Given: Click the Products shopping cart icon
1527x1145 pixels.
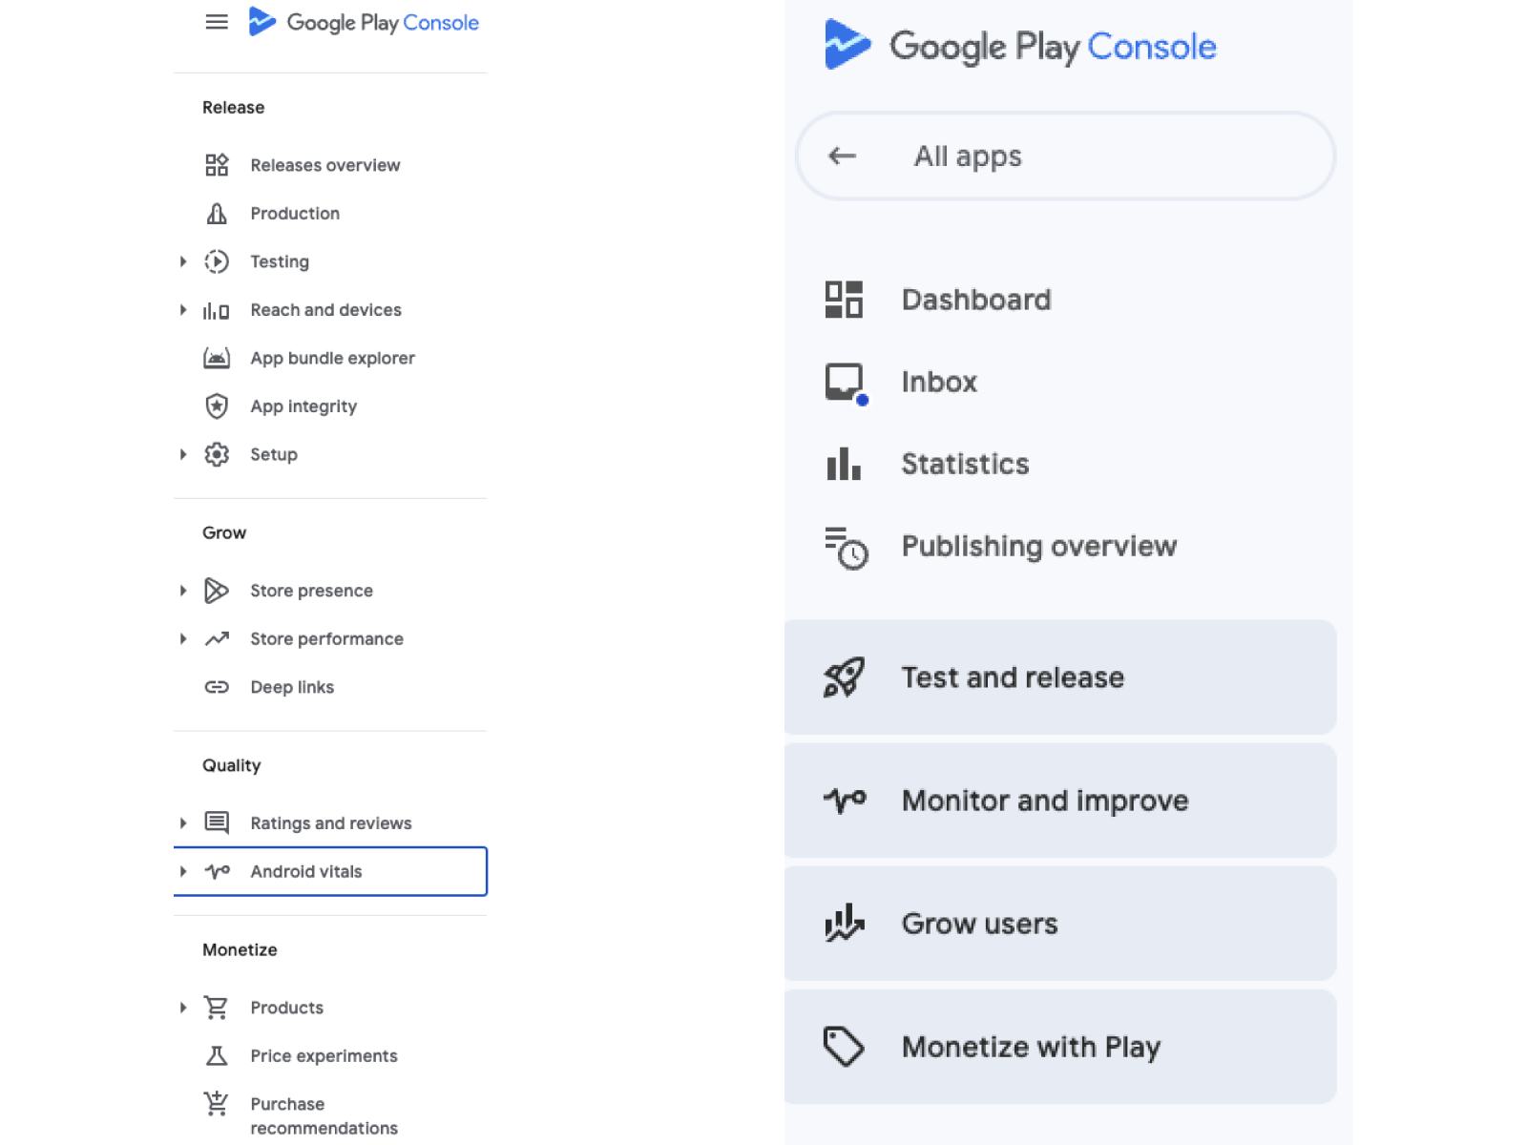Looking at the screenshot, I should (217, 1008).
